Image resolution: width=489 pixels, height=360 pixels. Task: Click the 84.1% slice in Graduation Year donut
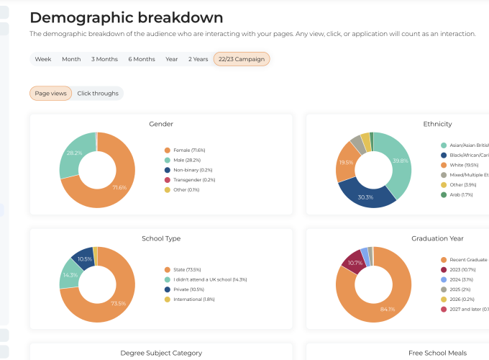click(x=388, y=309)
